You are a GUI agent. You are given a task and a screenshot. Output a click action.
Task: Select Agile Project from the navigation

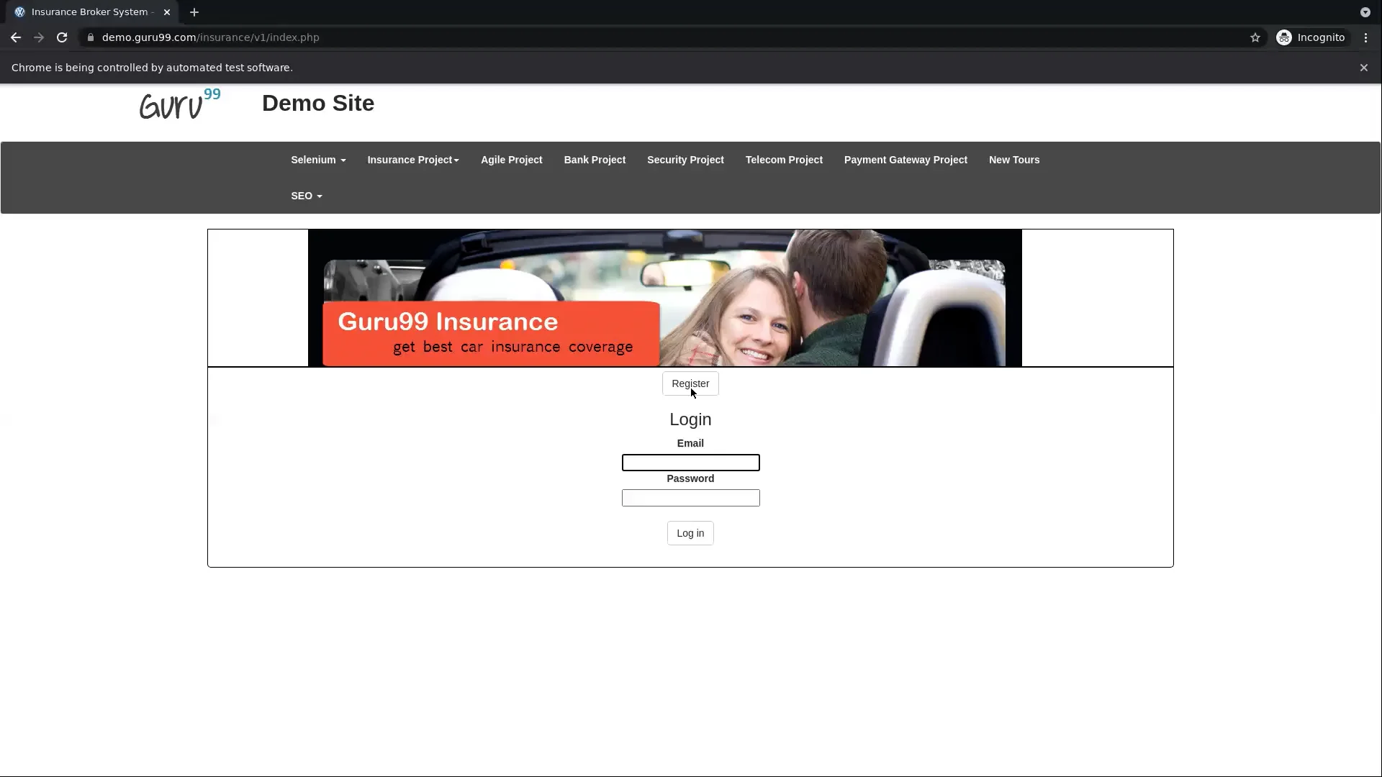[x=511, y=160]
